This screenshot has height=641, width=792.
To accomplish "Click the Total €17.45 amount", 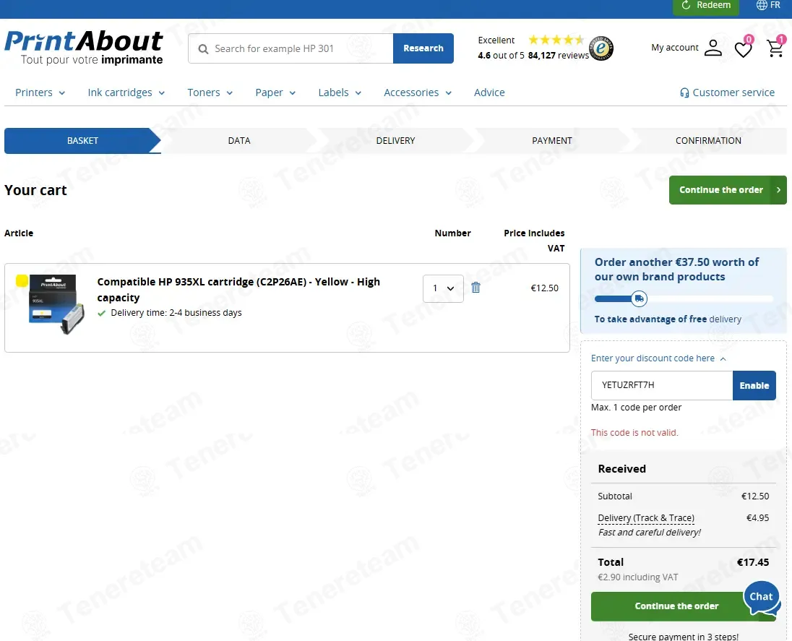I will 752,562.
